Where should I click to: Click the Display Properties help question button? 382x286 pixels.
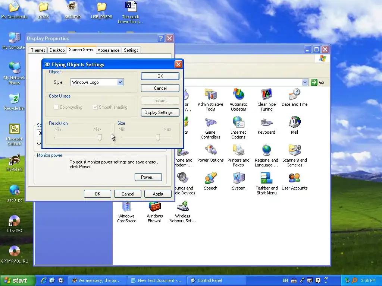coord(161,38)
